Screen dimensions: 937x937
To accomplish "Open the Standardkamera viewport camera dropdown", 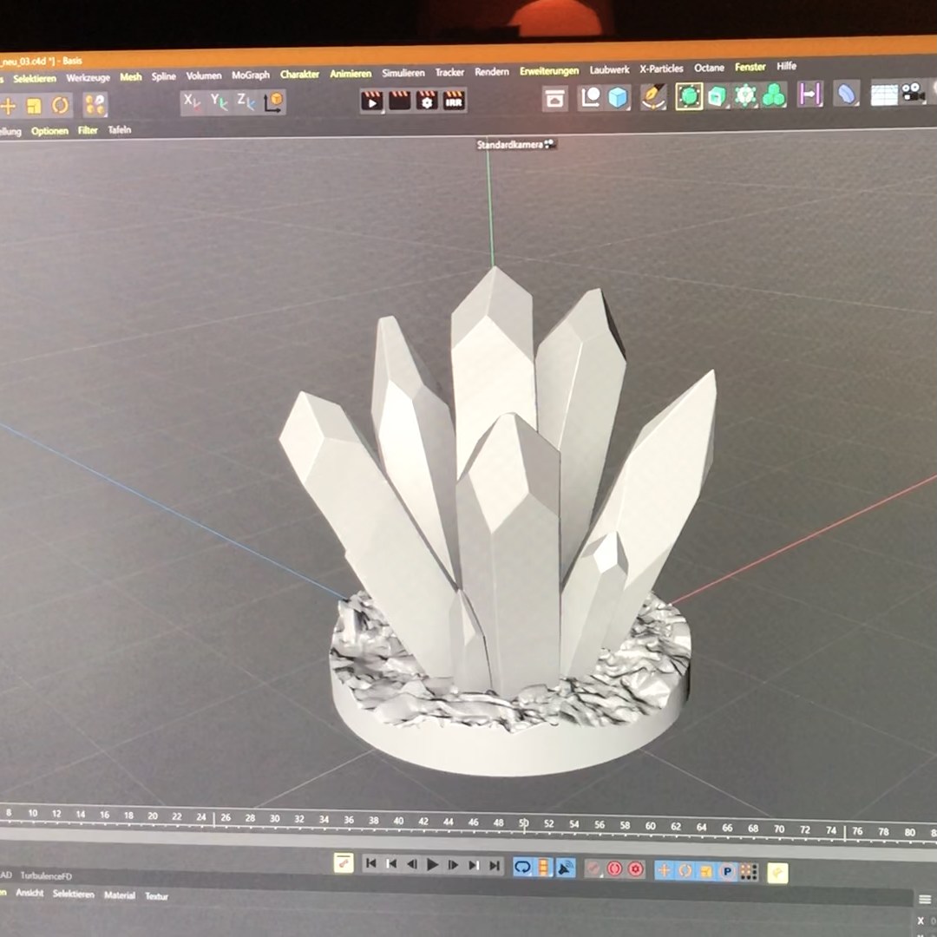I will [511, 143].
